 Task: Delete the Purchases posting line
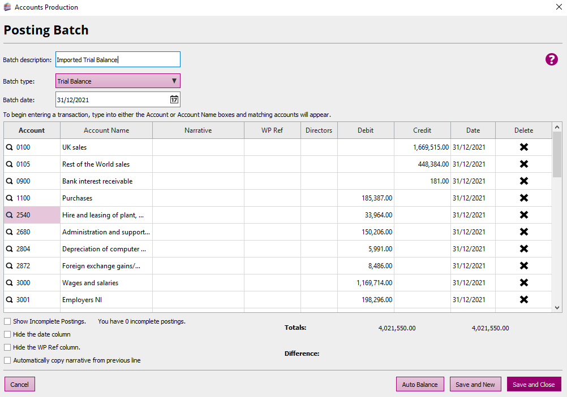(x=523, y=198)
